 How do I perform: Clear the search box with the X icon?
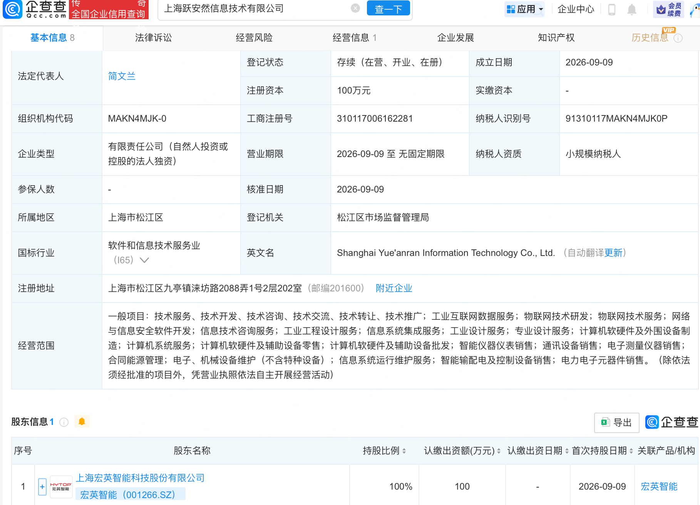(x=355, y=8)
